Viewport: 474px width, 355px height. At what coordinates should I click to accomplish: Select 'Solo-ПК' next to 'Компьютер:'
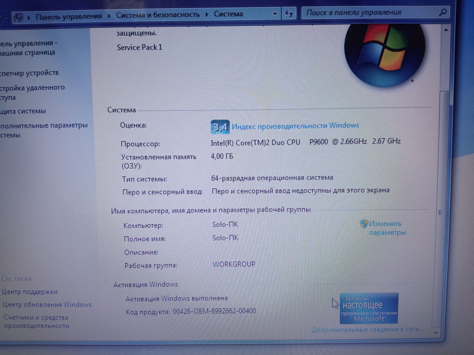225,224
